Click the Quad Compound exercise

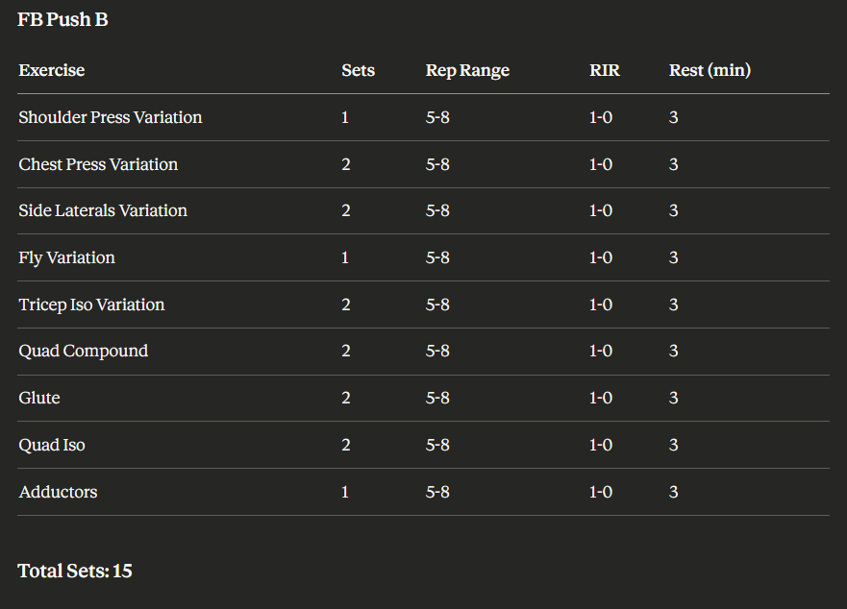[84, 351]
